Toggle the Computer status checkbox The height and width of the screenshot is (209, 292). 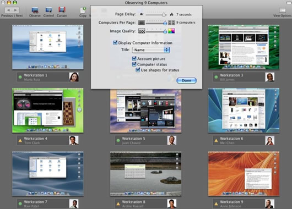click(134, 64)
